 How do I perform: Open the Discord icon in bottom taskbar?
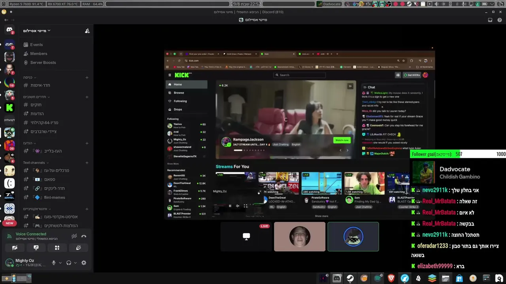(337, 278)
